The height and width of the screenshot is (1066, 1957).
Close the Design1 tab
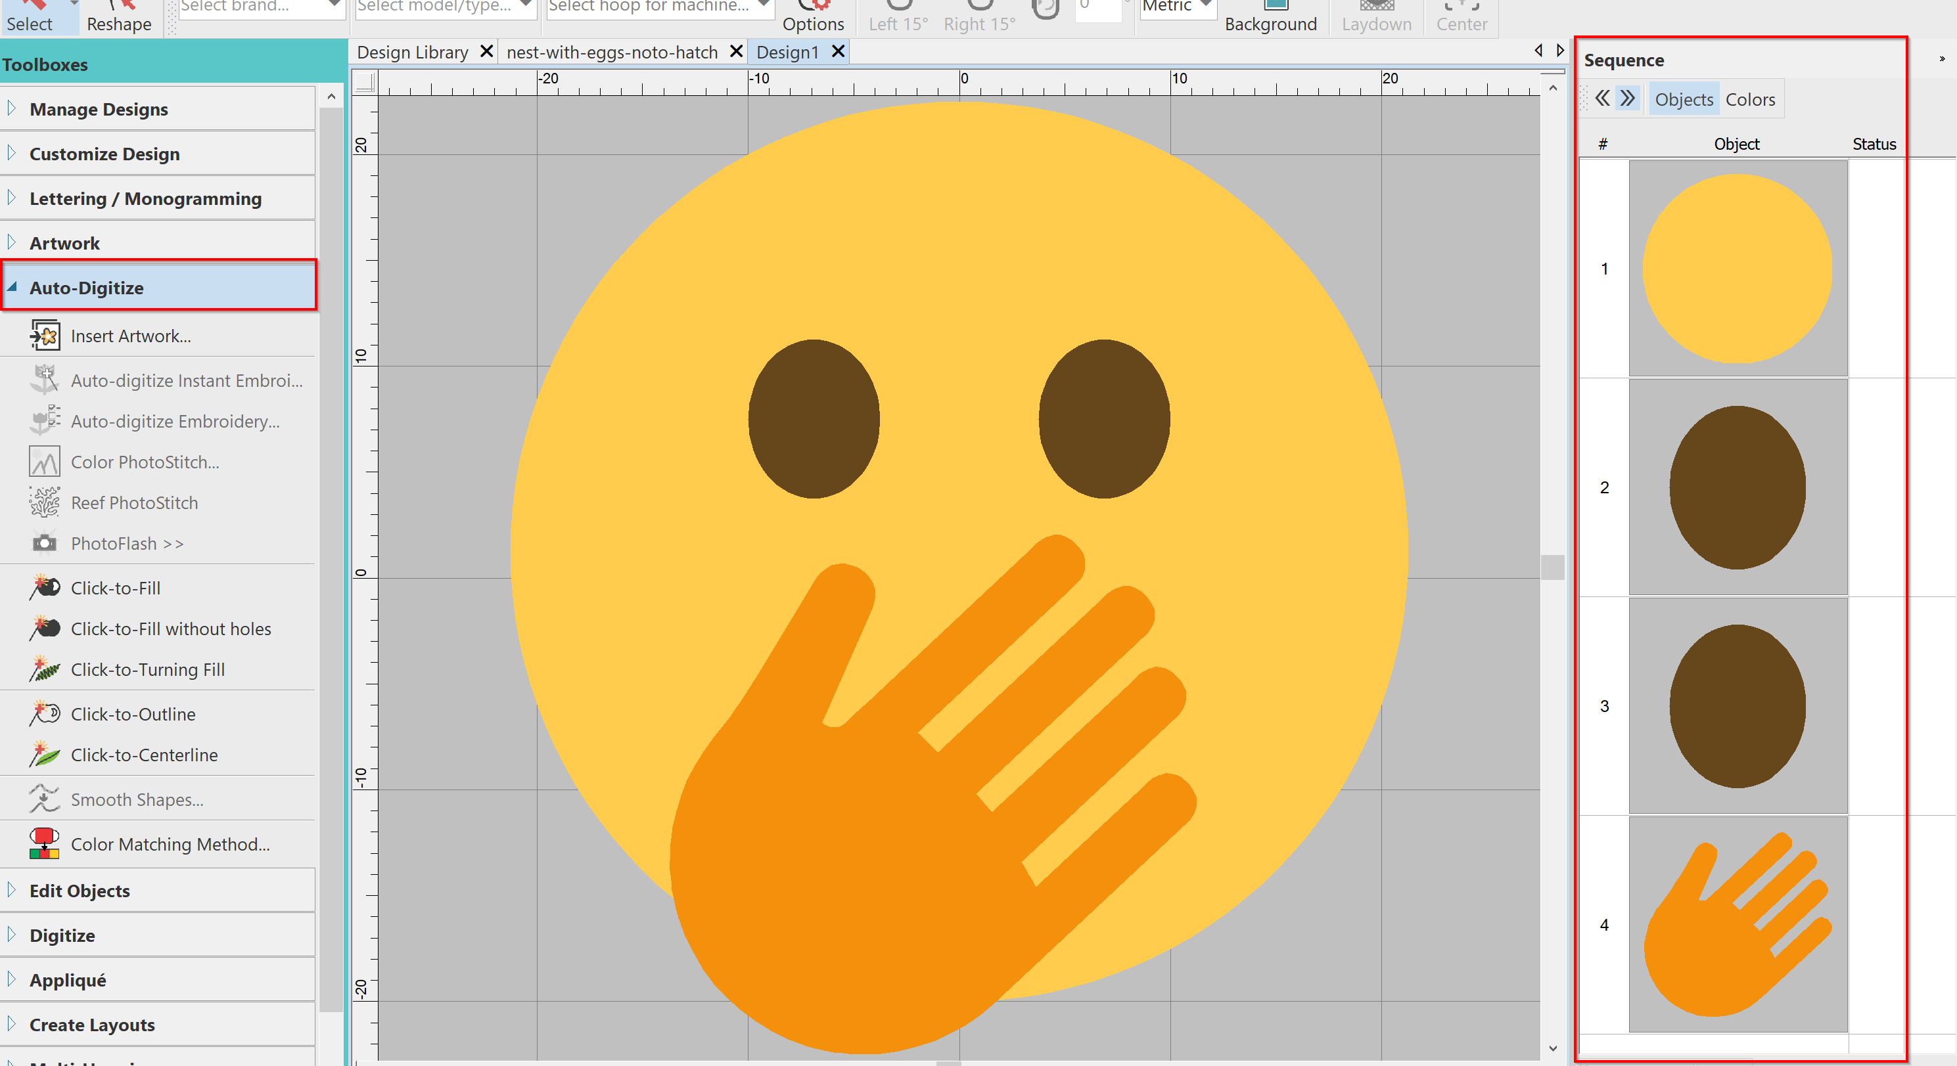coord(838,52)
